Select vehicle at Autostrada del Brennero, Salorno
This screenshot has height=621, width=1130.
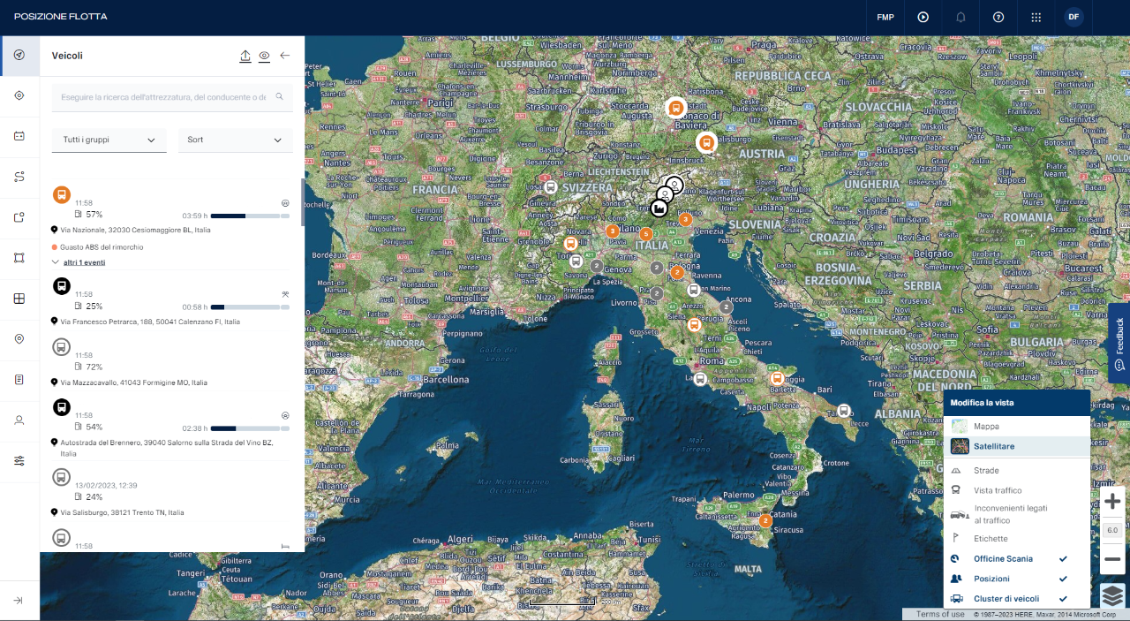pos(167,447)
